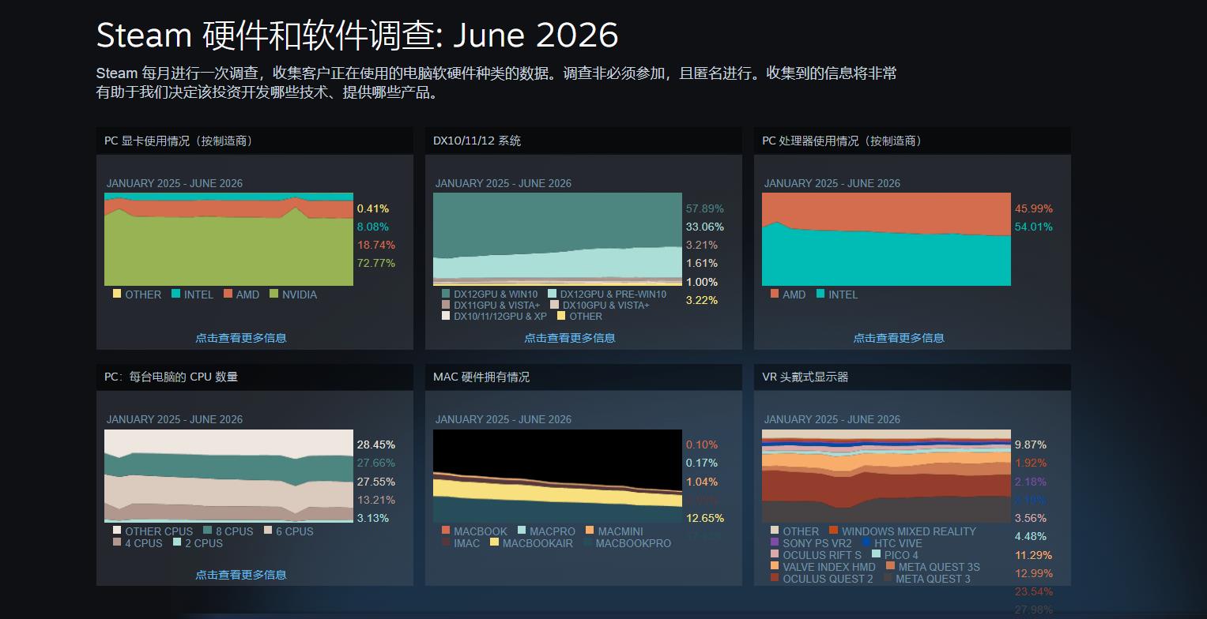Click the OTHER legend swatch in graphics card chart
The width and height of the screenshot is (1207, 619).
coord(117,294)
